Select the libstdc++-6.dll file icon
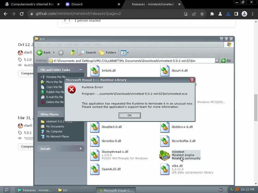The image size is (258, 193). pyautogui.click(x=165, y=127)
